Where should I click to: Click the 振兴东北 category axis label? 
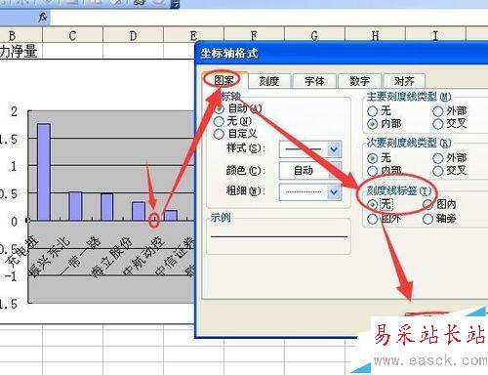click(x=49, y=257)
